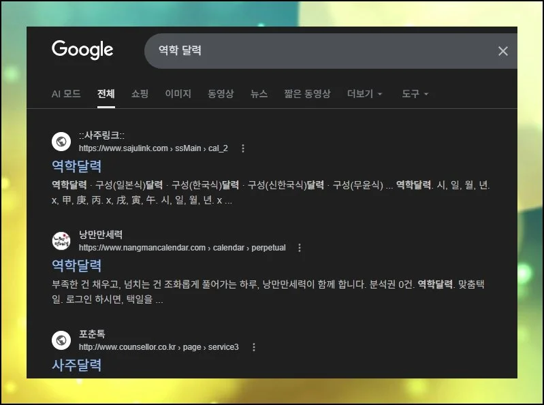544x405 pixels.
Task: Select the 전체 tab
Action: point(106,94)
